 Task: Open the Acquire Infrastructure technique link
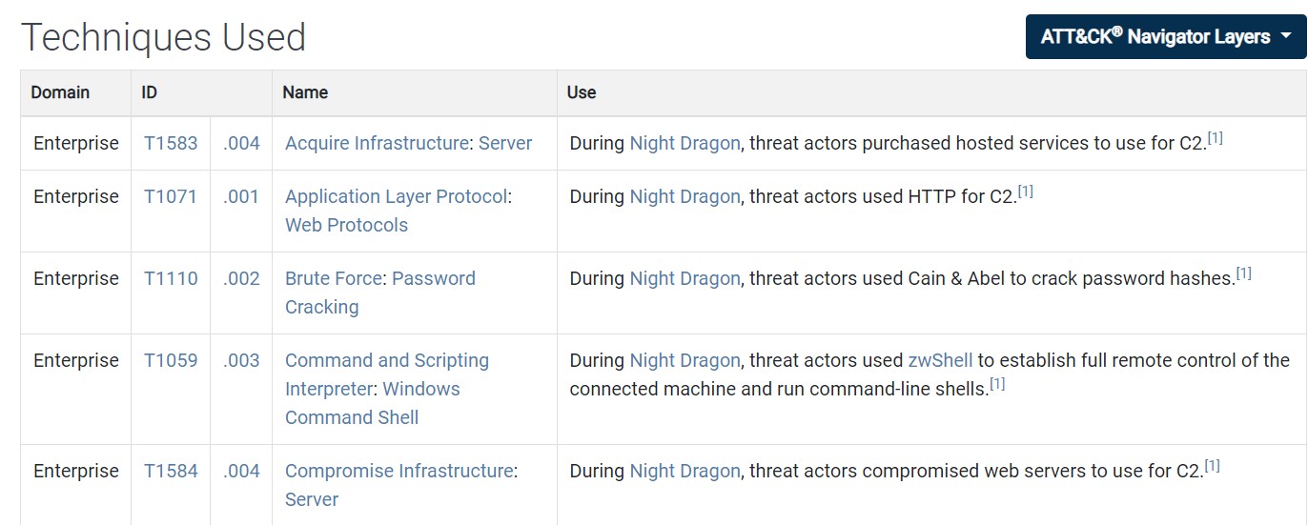click(x=377, y=143)
